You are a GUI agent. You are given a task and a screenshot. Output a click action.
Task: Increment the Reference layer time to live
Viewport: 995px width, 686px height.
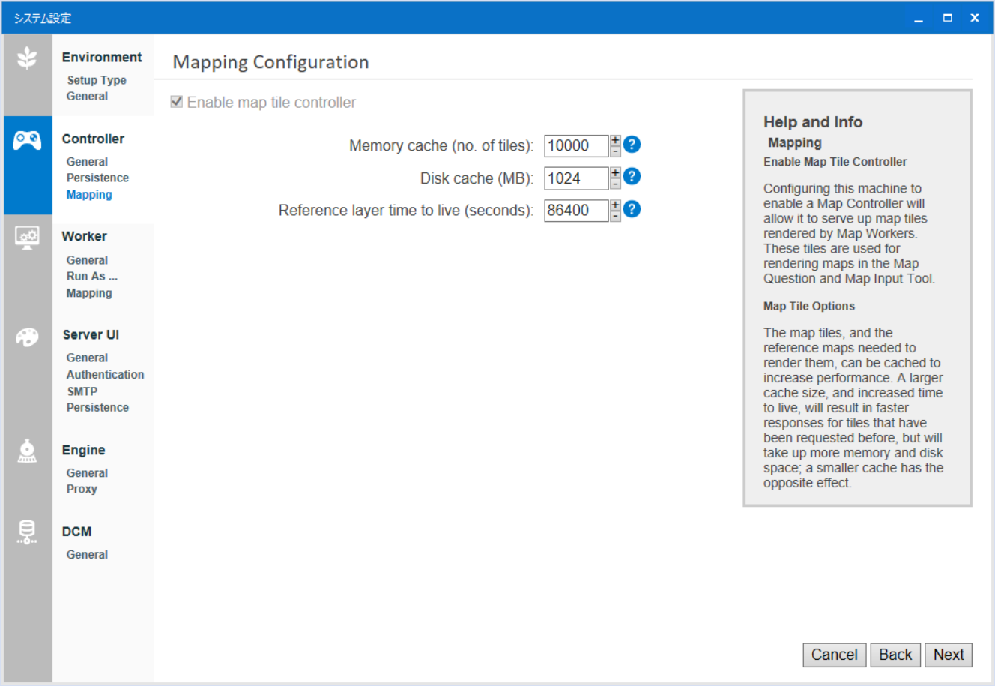(614, 205)
